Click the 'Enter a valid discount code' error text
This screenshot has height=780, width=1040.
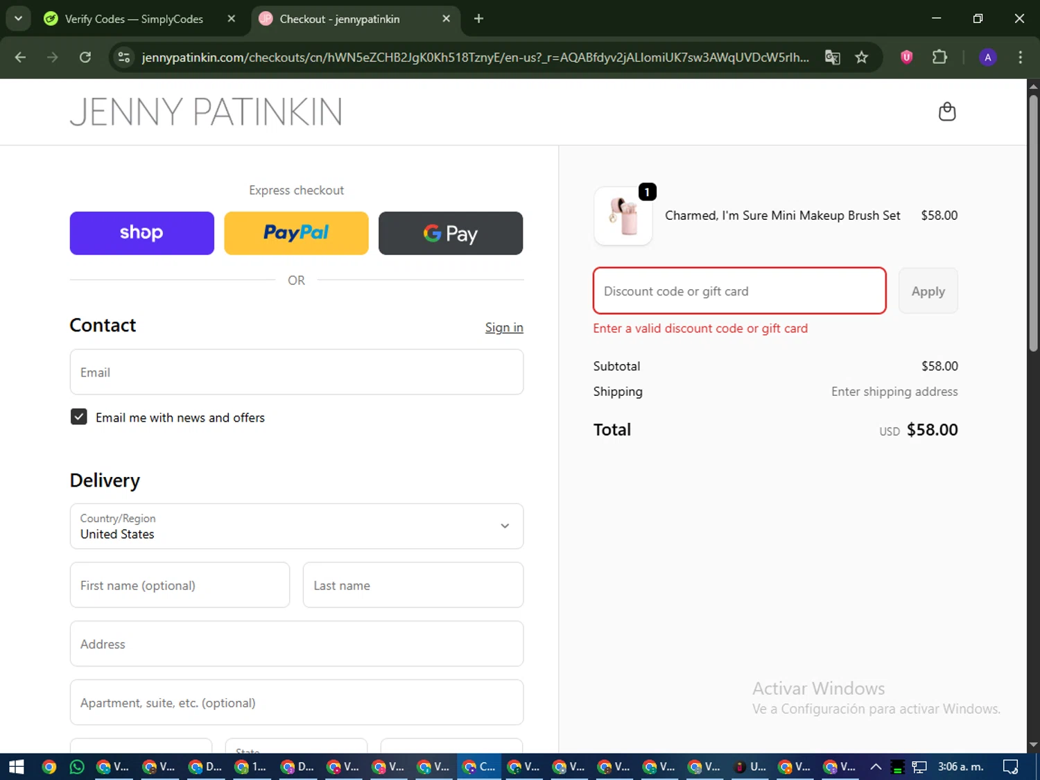tap(700, 329)
